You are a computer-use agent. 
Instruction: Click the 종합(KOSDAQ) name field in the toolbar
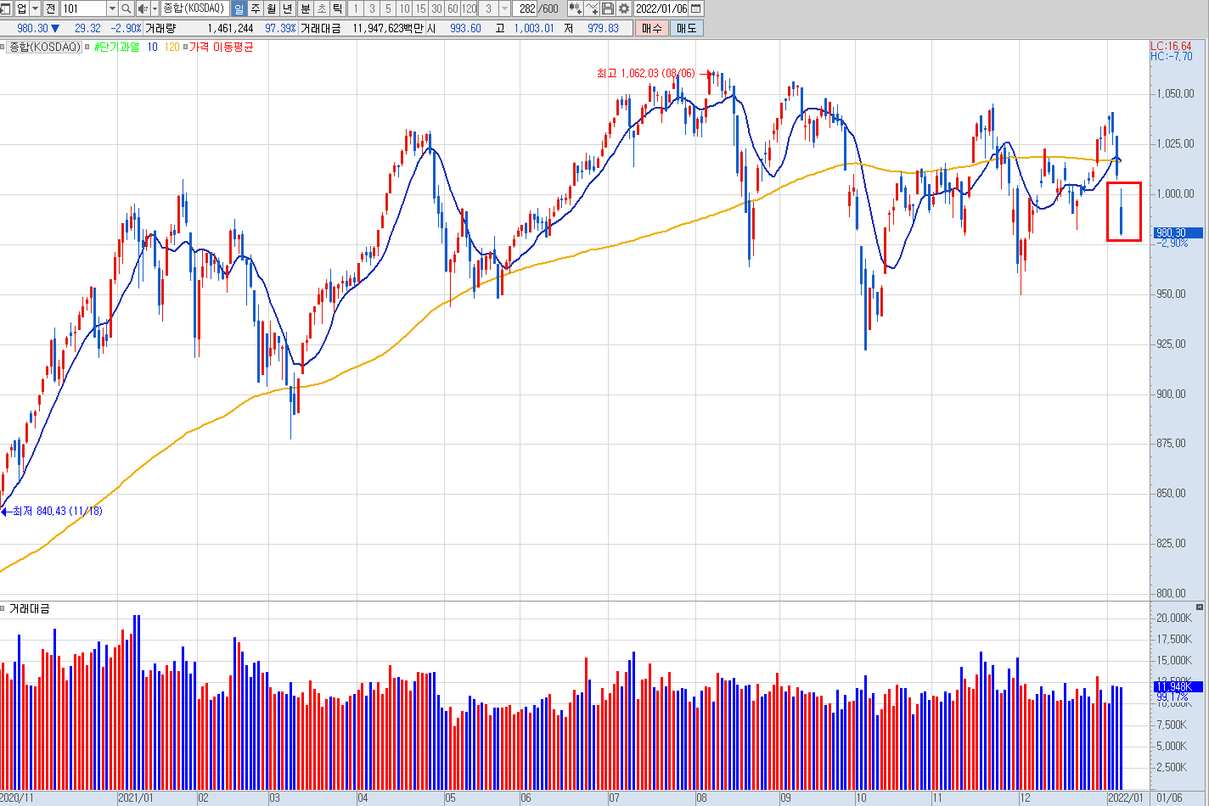pyautogui.click(x=194, y=8)
